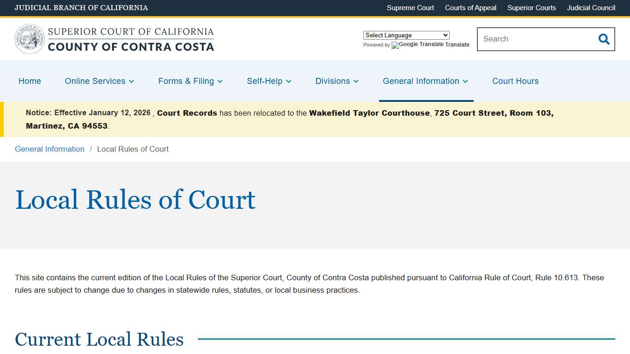Open the Superior Courts link
The image size is (630, 354).
[531, 8]
